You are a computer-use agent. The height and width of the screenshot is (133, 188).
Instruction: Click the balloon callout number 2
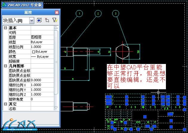(98, 13)
